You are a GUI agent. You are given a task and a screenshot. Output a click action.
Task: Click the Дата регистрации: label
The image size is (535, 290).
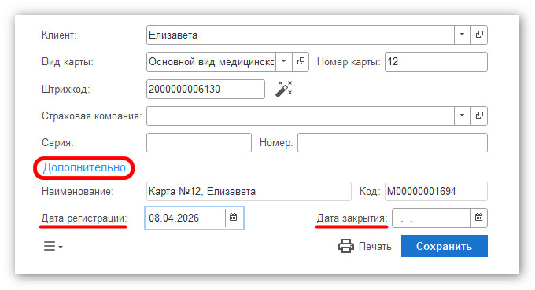[84, 218]
